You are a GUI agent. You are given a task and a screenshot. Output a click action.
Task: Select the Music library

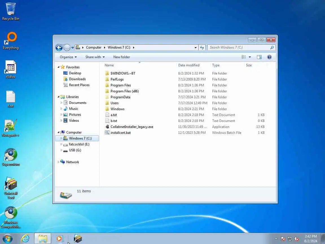coord(74,109)
